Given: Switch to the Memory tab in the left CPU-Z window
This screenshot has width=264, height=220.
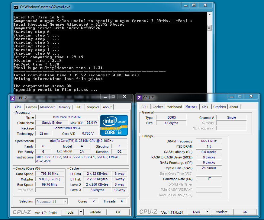Looking at the screenshot, I should tap(65, 107).
